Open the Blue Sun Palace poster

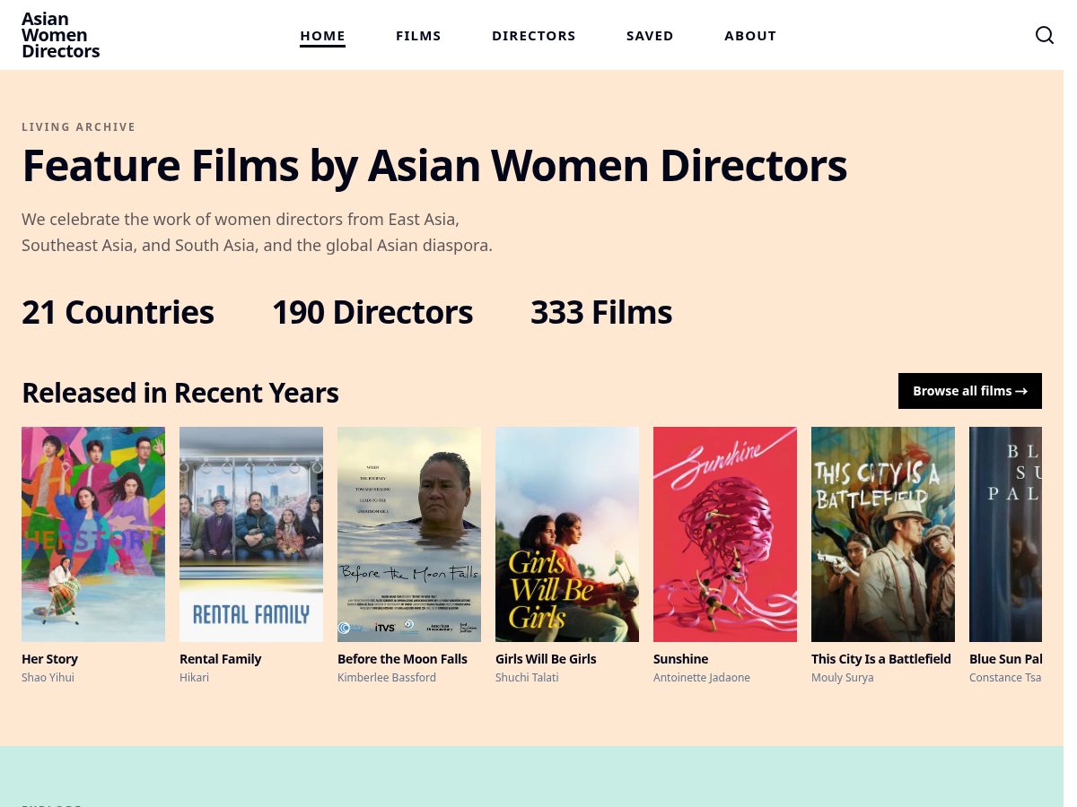(x=1005, y=534)
